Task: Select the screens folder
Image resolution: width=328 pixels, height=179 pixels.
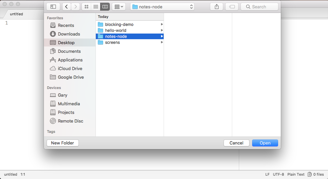Action: point(130,43)
